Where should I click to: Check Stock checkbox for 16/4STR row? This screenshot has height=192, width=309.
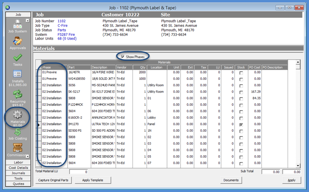point(241,72)
